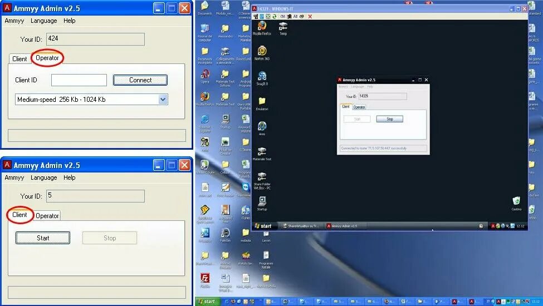Click the green fit-to-window icon in viewer toolbar
Viewport: 543px width, 306px height.
coord(268,16)
